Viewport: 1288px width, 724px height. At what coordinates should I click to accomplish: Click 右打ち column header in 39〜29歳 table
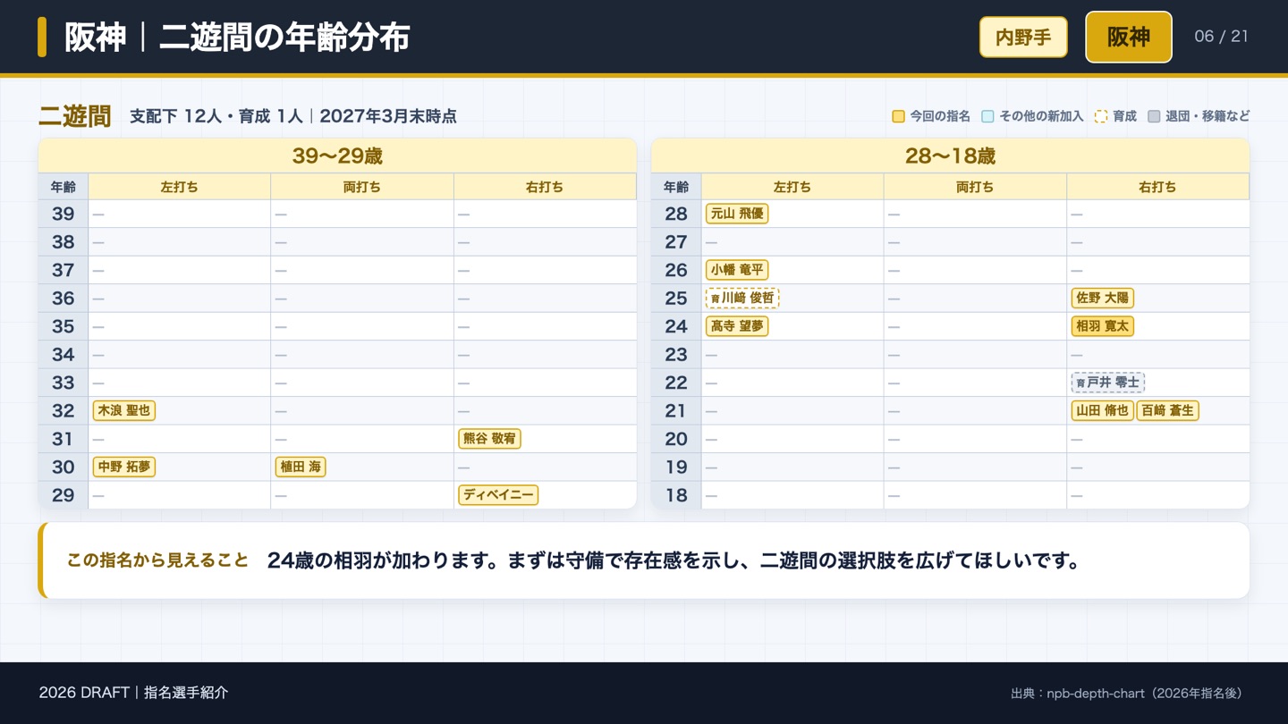tap(545, 187)
